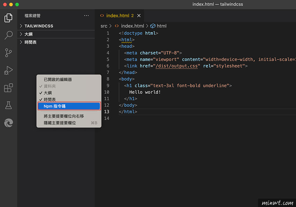
Task: Click the squiggly-underlined <html> tag
Action: click(127, 40)
